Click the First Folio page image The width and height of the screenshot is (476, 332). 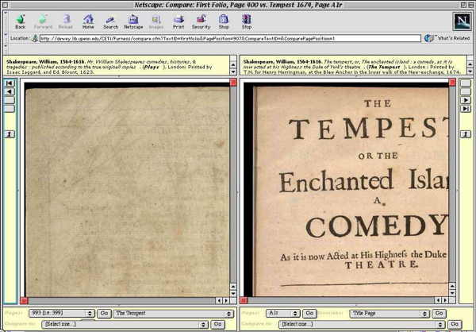pos(127,190)
